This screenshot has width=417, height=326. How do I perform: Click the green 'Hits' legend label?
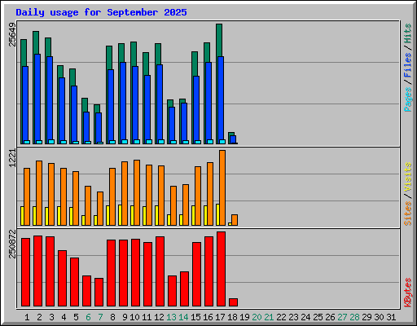407,33
